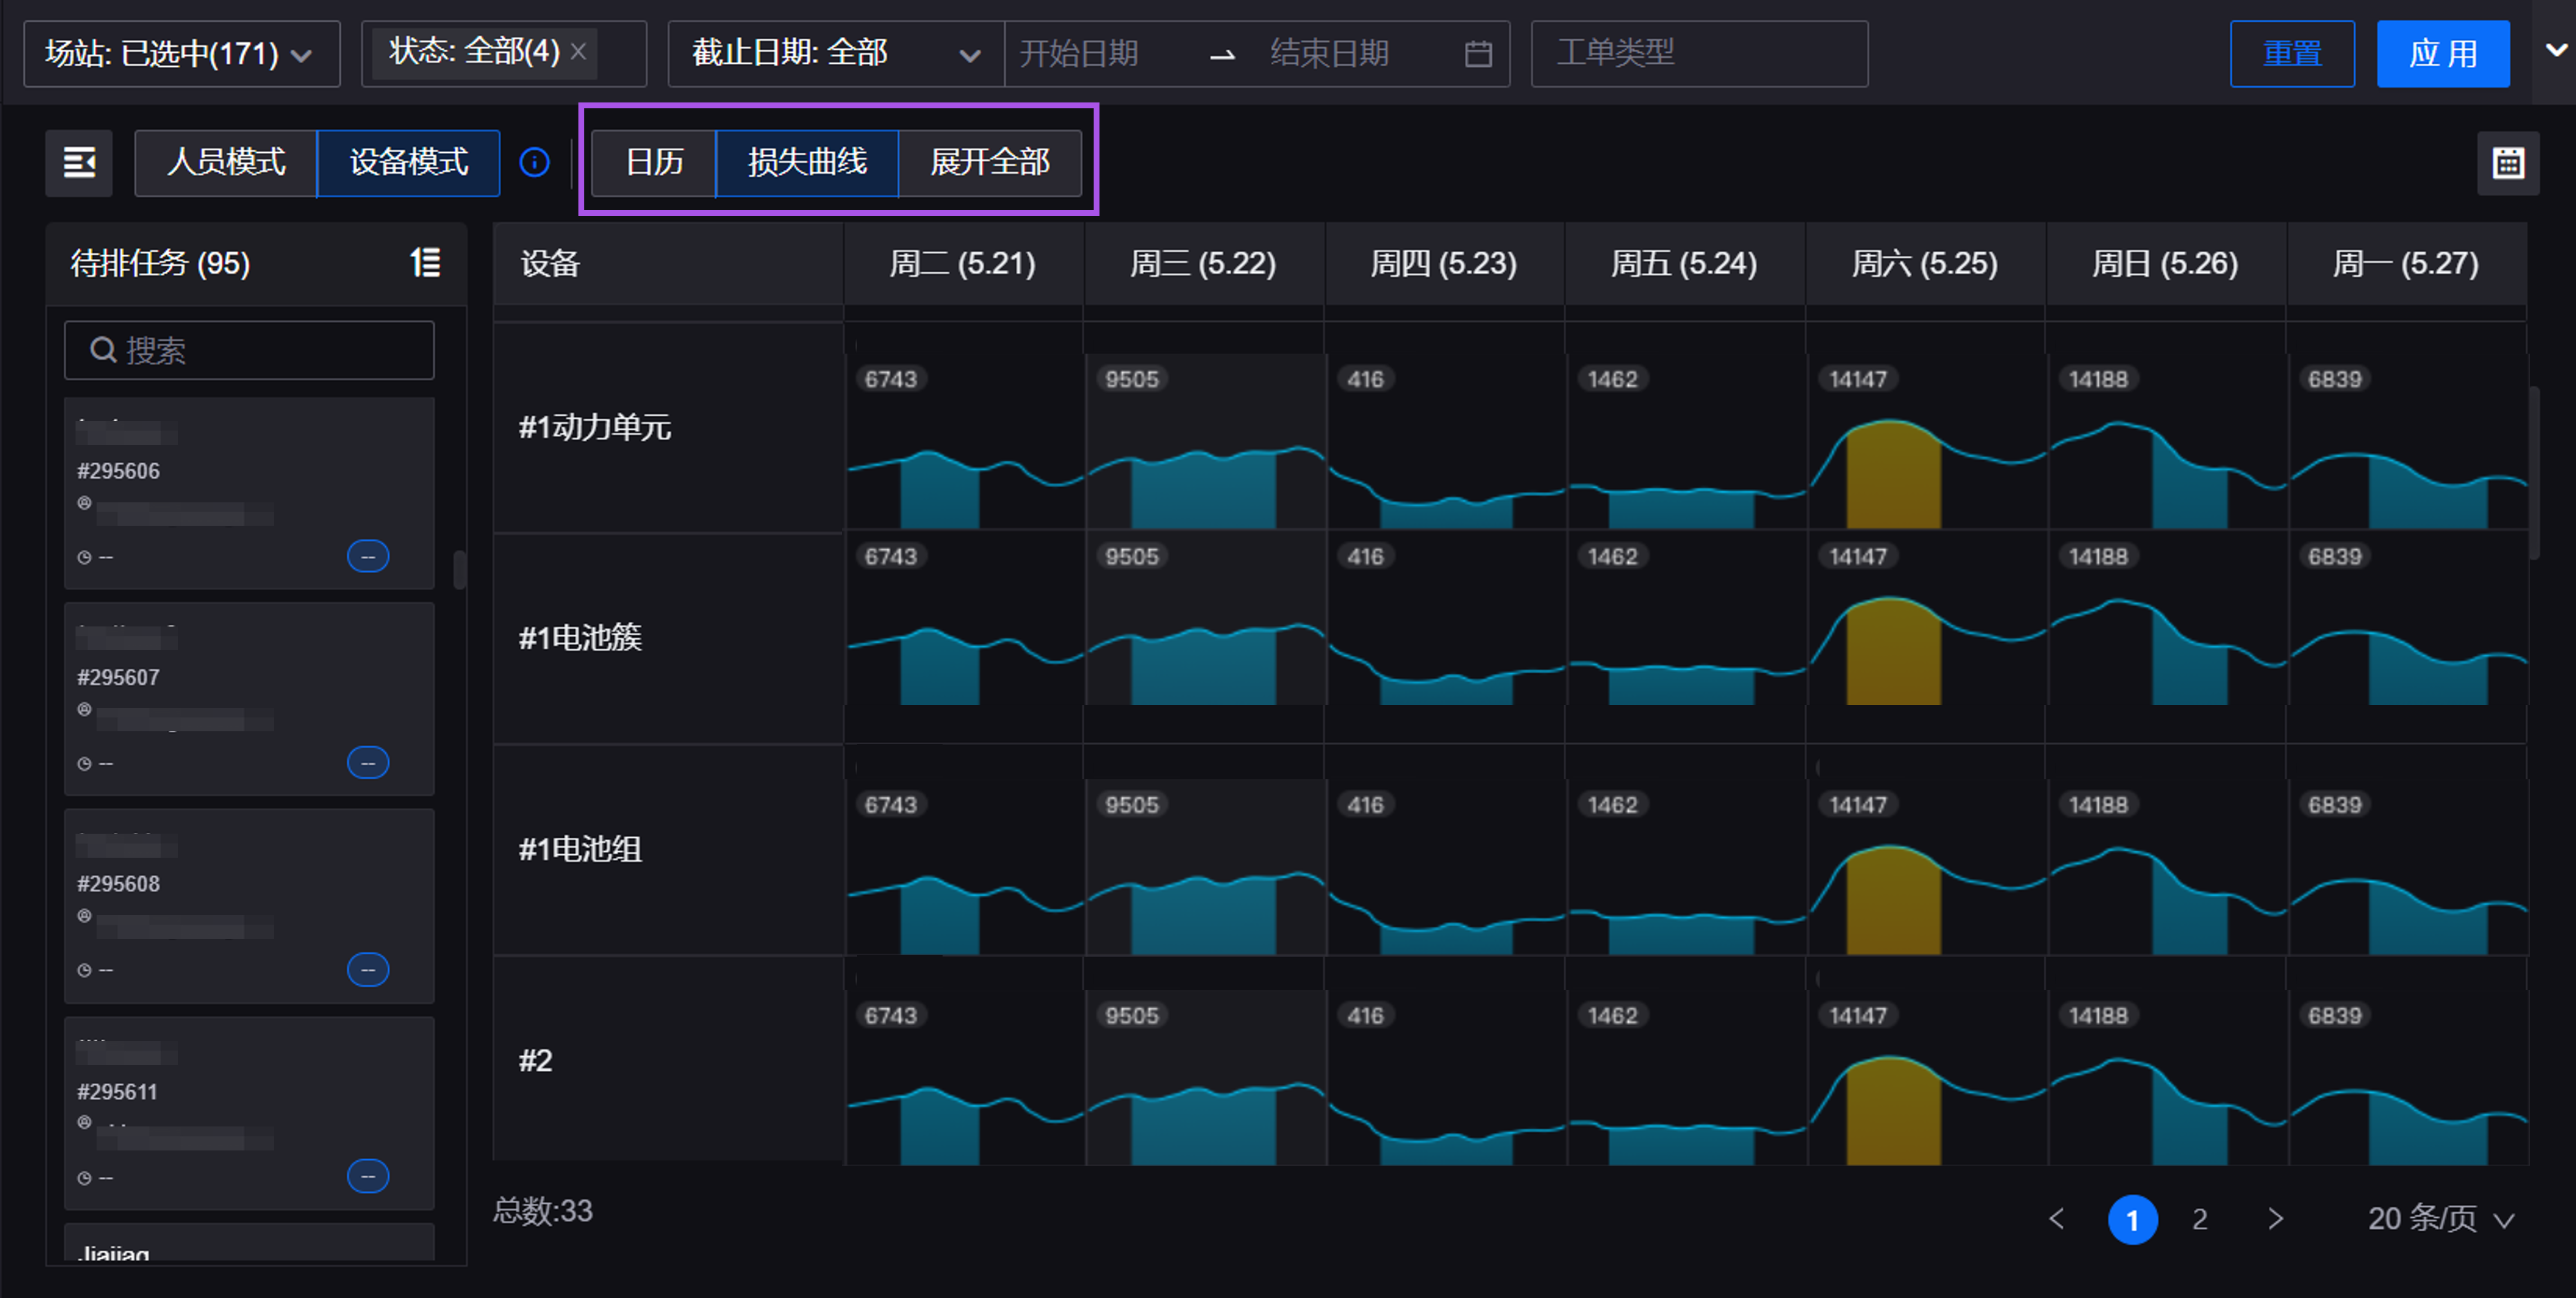This screenshot has width=2576, height=1298.
Task: Open the 截止日期 dropdown
Action: point(835,54)
